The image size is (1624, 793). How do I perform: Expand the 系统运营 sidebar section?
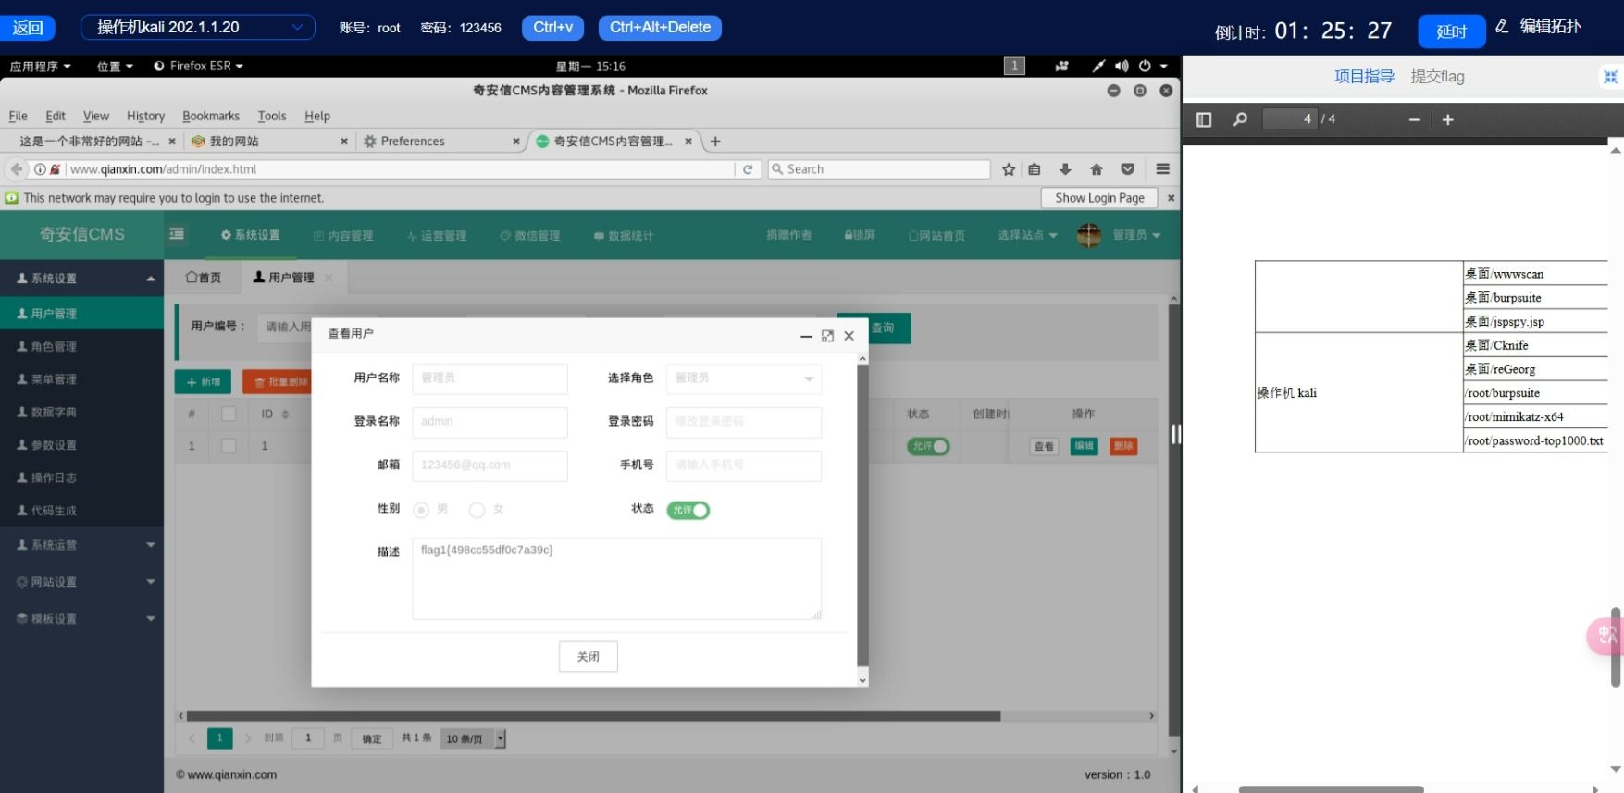click(x=81, y=545)
